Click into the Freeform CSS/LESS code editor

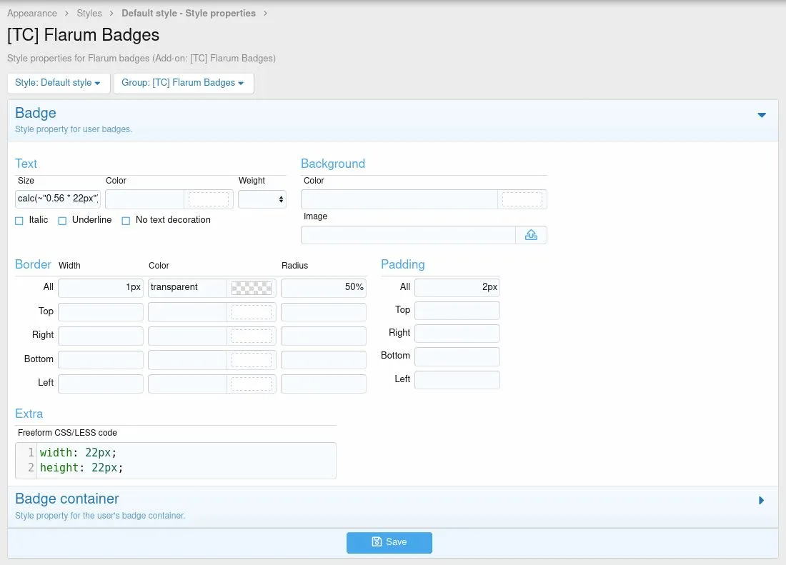[x=186, y=460]
